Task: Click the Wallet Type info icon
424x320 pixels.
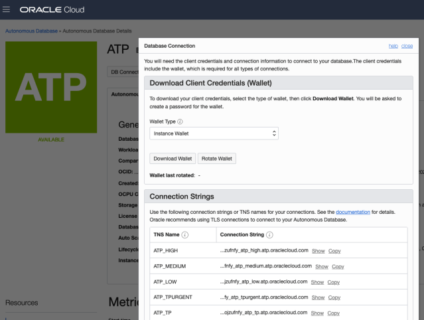Action: 180,121
